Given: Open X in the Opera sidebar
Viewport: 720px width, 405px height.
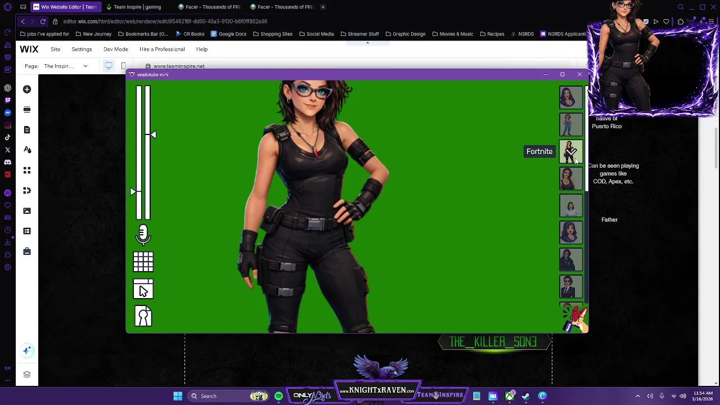Looking at the screenshot, I should click(7, 150).
